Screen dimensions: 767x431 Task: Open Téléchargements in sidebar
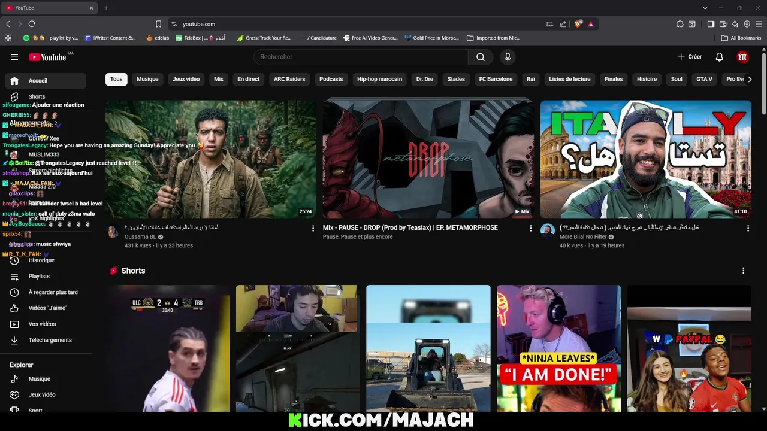[46, 340]
